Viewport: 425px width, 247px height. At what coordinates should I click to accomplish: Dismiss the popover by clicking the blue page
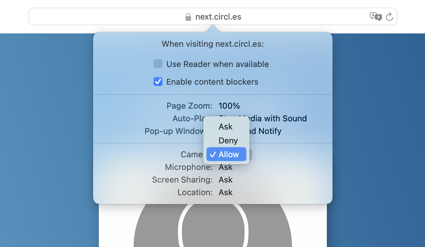(x=48, y=126)
